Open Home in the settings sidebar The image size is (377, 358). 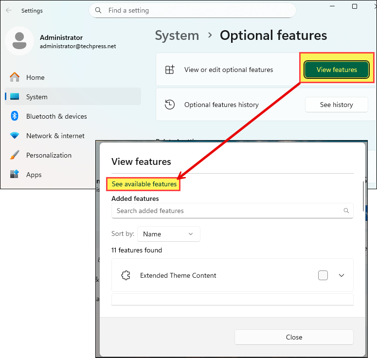click(x=73, y=77)
